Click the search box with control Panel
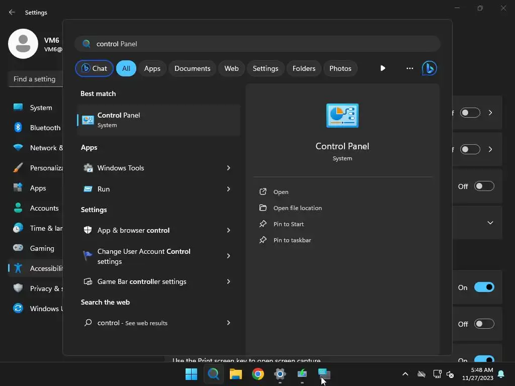Screen dimensions: 515x386 pyautogui.click(x=257, y=44)
